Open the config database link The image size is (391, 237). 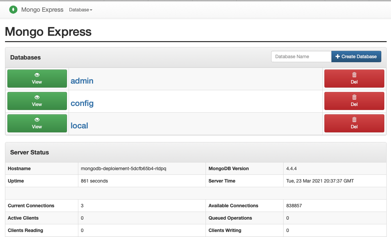(82, 103)
